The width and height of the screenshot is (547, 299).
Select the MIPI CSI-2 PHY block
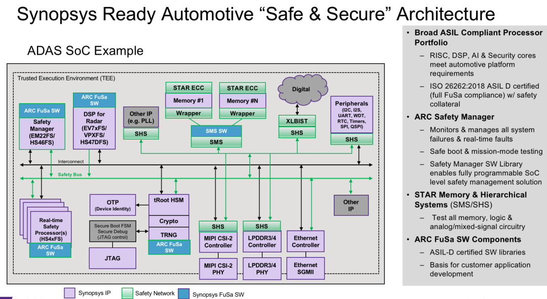218,269
